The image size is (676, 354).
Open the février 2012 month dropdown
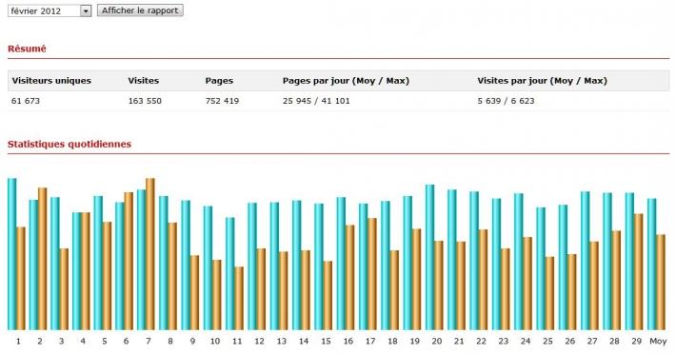(x=50, y=10)
